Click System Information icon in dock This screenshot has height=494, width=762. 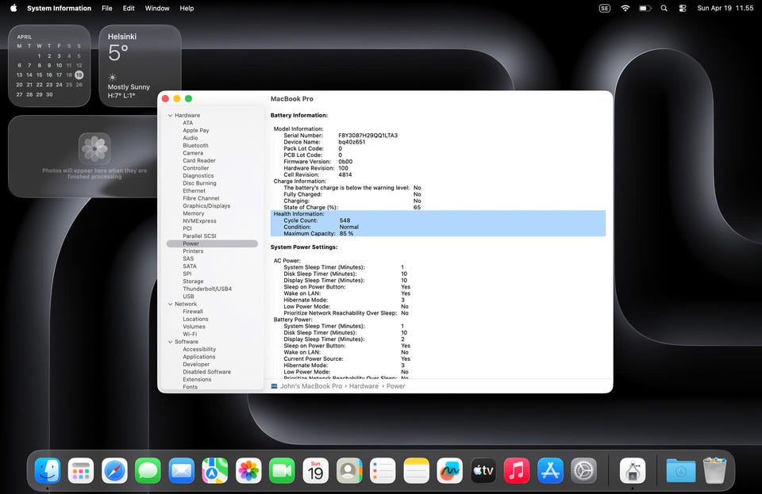point(633,470)
